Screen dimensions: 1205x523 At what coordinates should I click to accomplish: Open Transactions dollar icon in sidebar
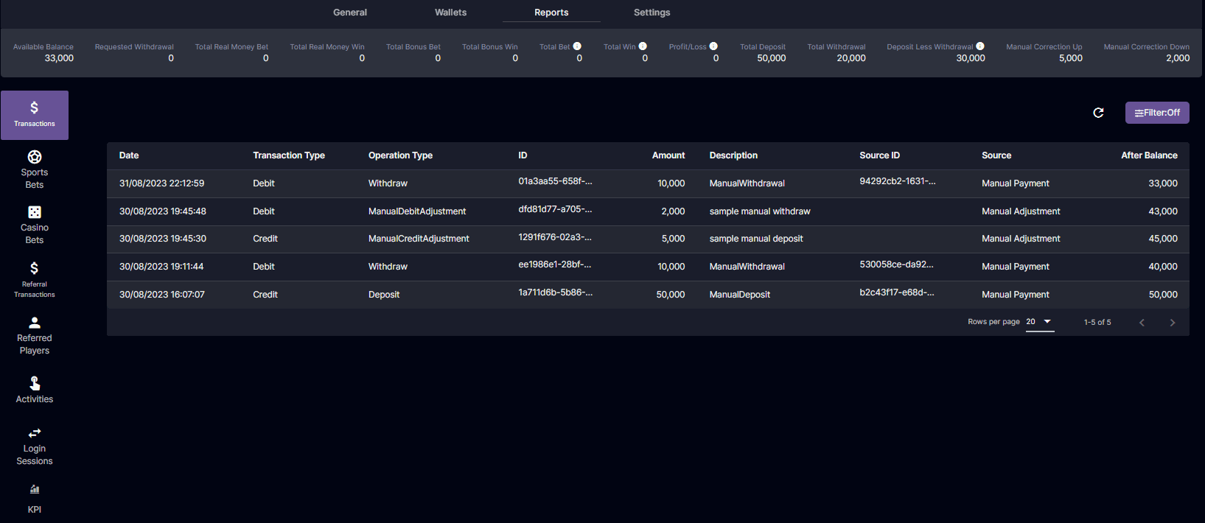pos(34,108)
